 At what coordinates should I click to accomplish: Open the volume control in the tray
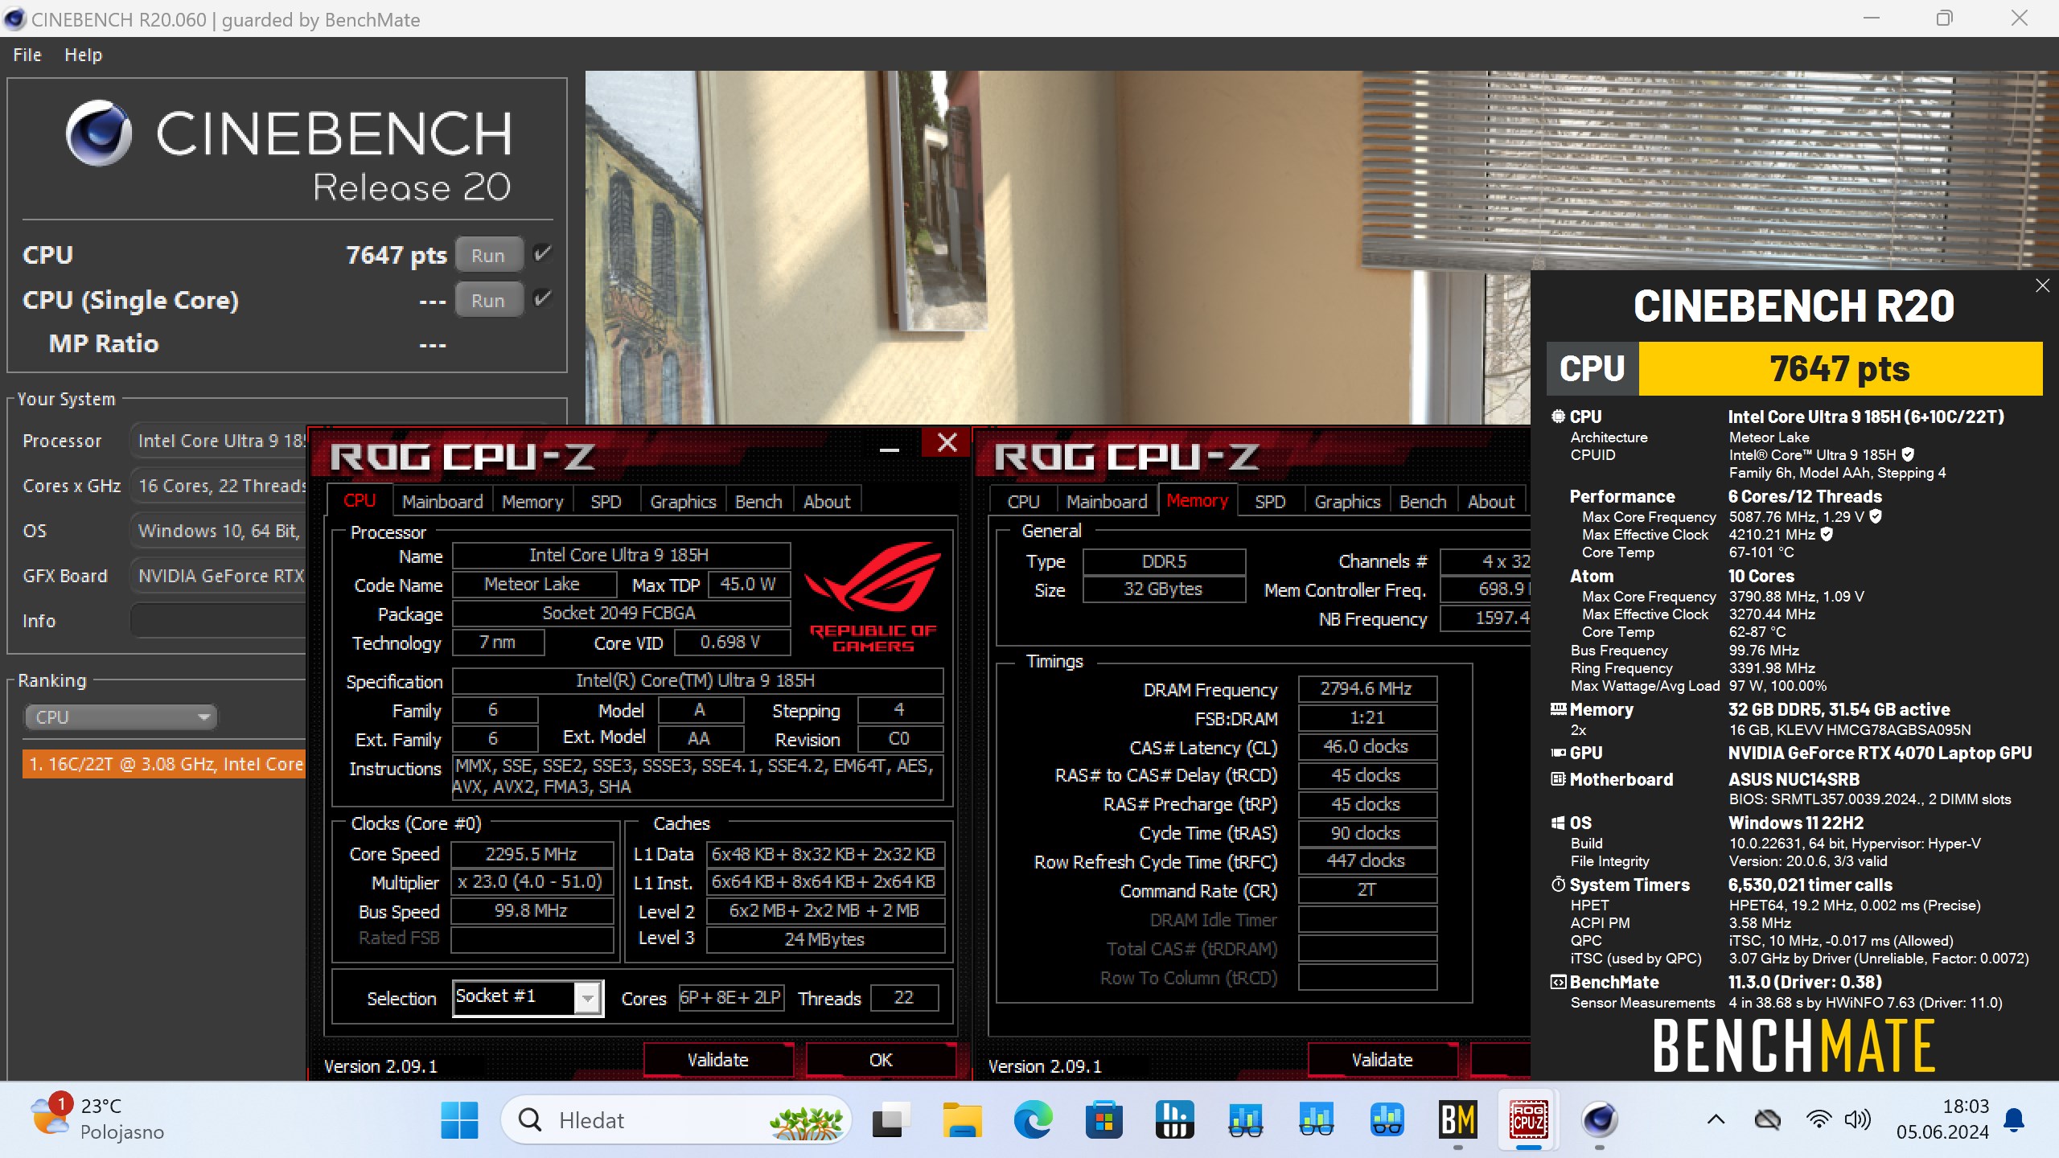click(x=1857, y=1119)
